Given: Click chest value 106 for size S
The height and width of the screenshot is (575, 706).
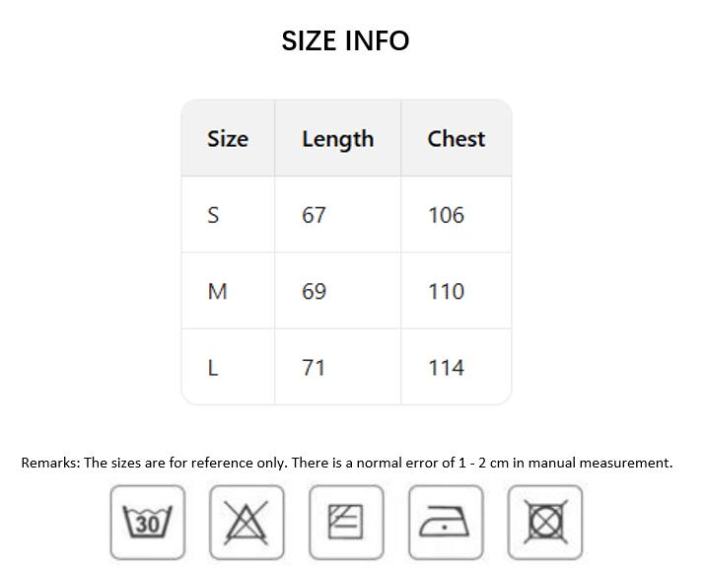Looking at the screenshot, I should (446, 215).
